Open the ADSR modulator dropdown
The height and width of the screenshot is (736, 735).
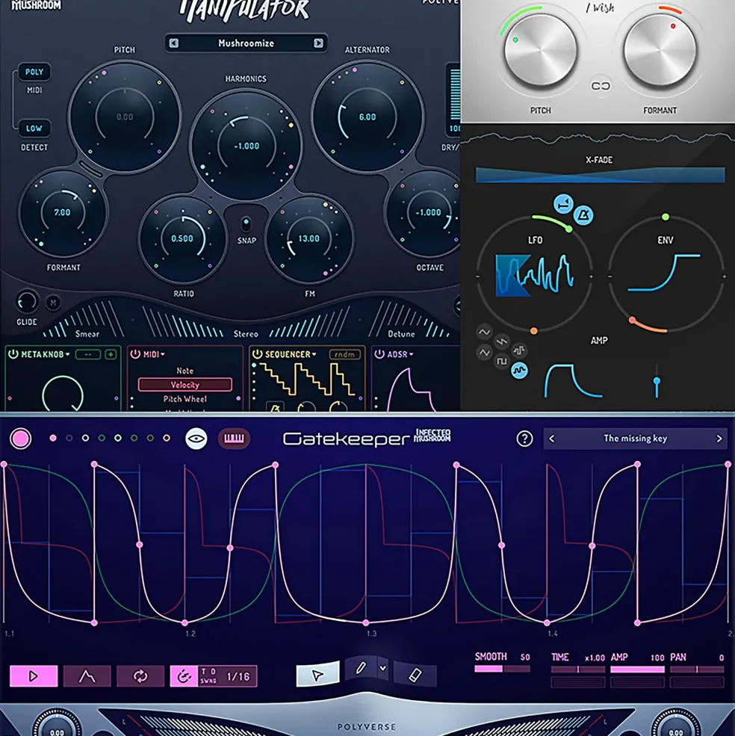(400, 354)
